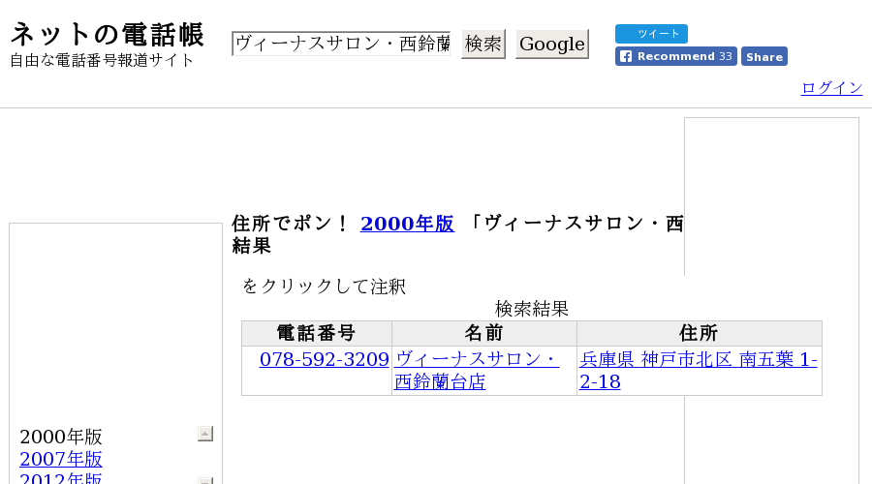Click the Facebook Share button
This screenshot has height=484, width=872.
click(x=764, y=57)
